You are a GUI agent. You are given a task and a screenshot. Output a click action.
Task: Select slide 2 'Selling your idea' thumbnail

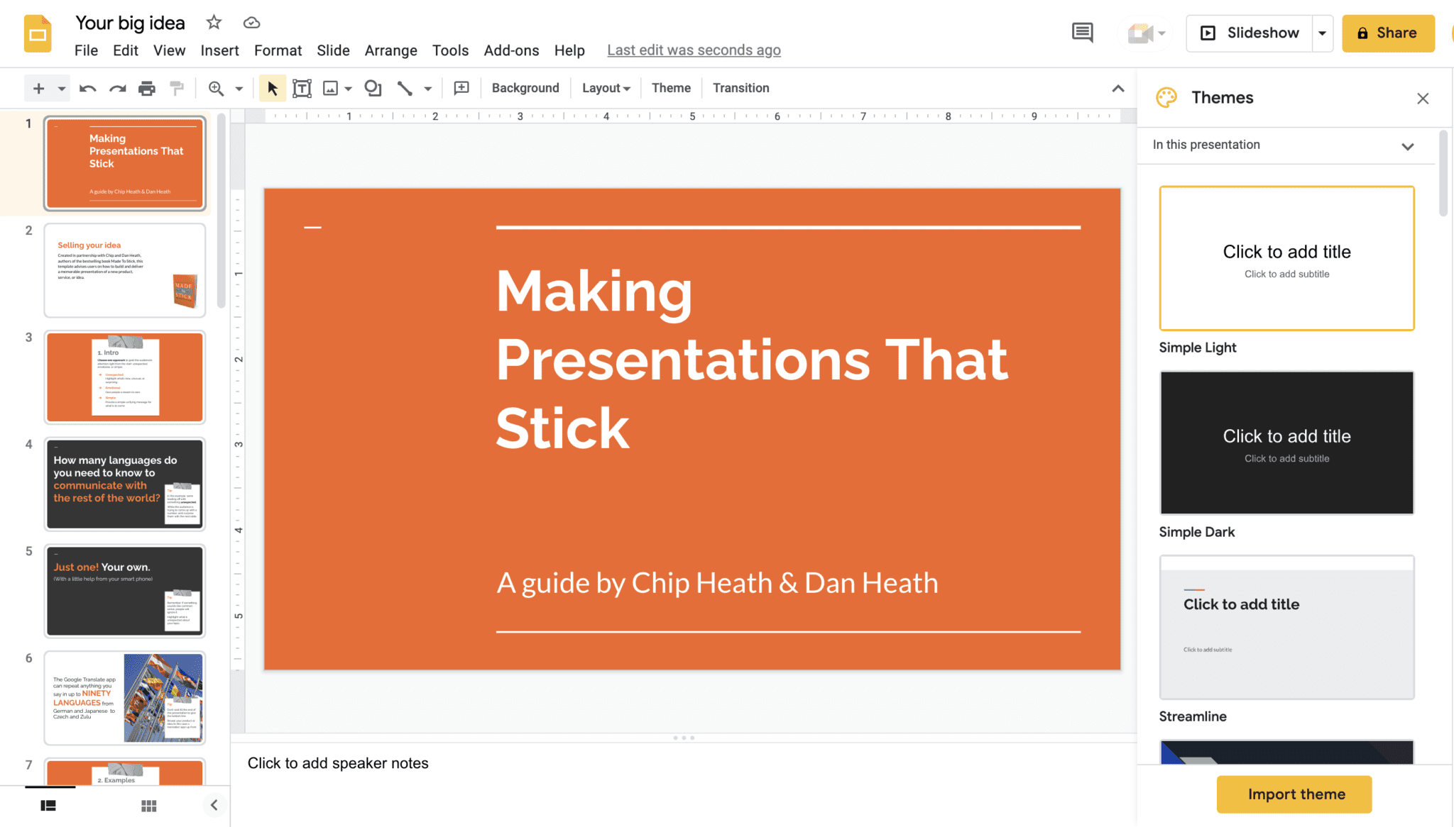point(125,270)
